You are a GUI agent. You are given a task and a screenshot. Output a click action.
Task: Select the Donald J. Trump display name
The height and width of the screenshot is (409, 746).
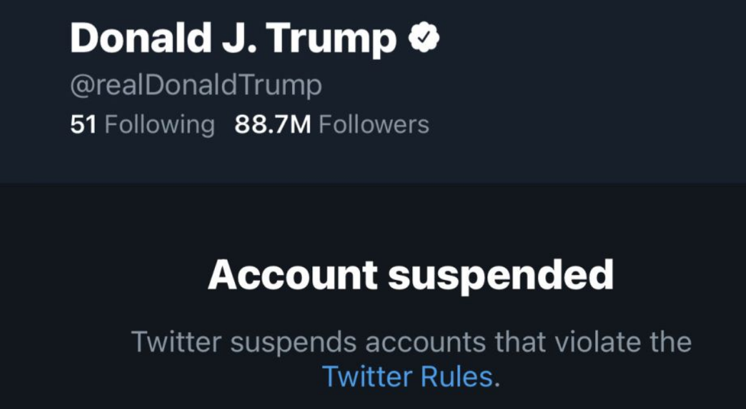pos(233,39)
